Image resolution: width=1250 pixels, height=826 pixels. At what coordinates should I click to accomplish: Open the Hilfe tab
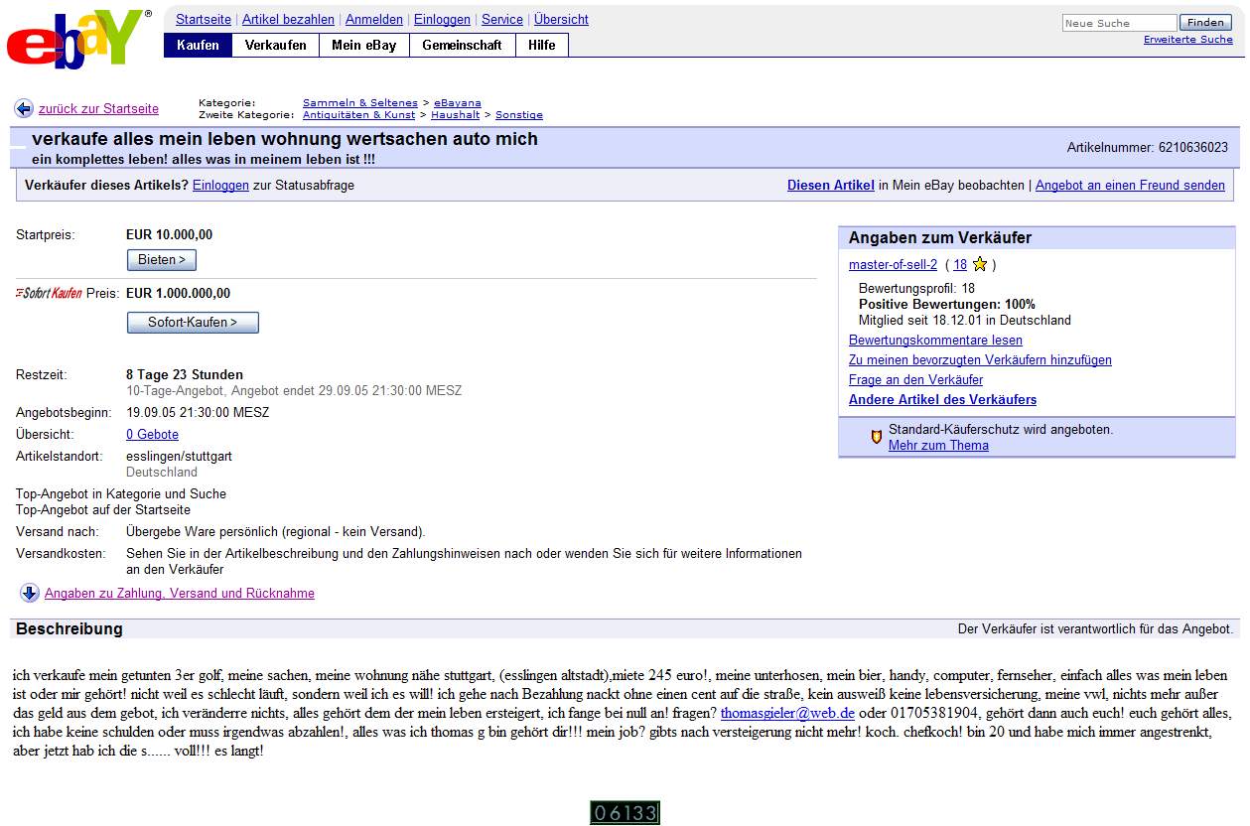542,45
